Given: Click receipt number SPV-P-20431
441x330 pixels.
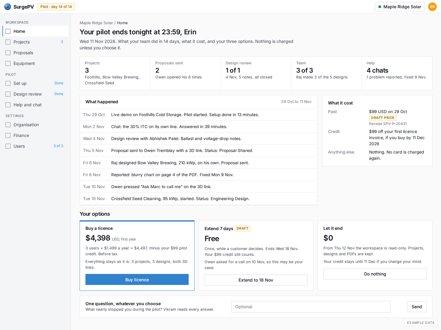Looking at the screenshot, I should (x=395, y=124).
